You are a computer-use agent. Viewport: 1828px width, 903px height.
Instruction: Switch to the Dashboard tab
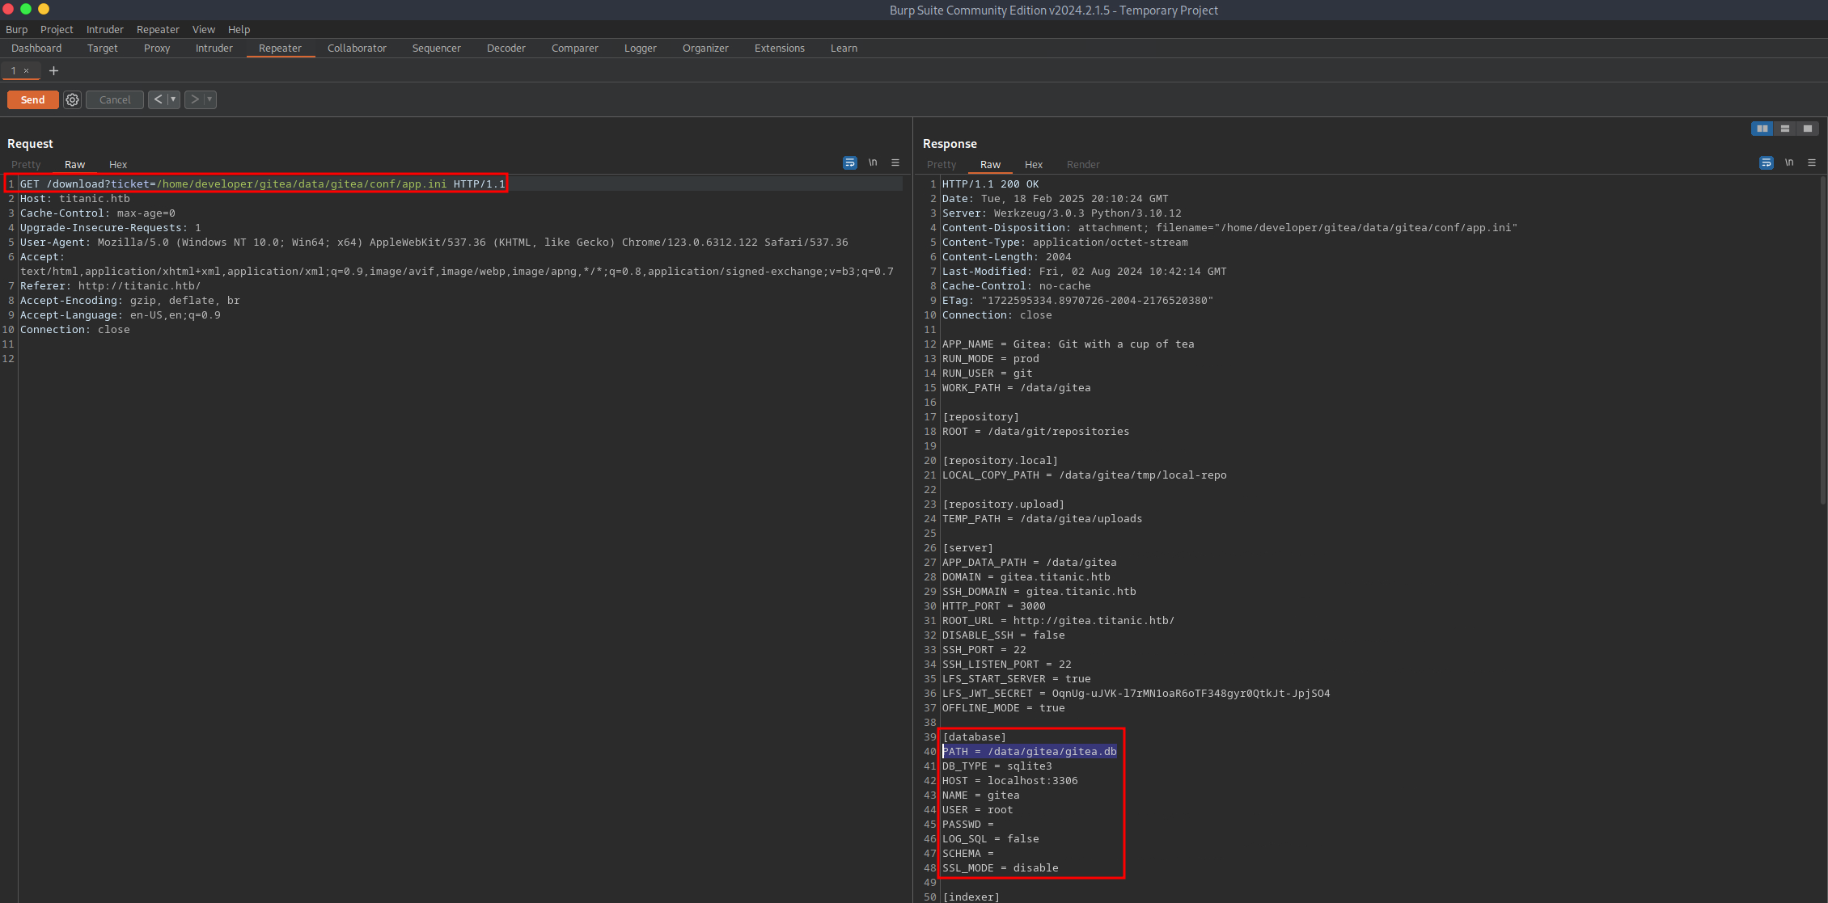pos(36,49)
